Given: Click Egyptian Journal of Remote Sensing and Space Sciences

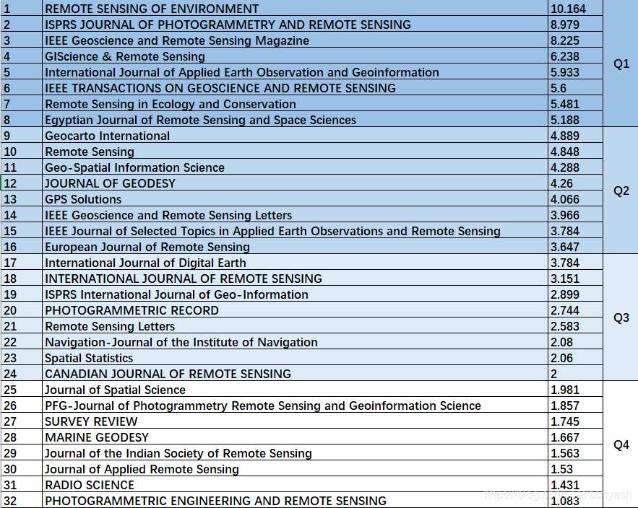Looking at the screenshot, I should (x=295, y=120).
